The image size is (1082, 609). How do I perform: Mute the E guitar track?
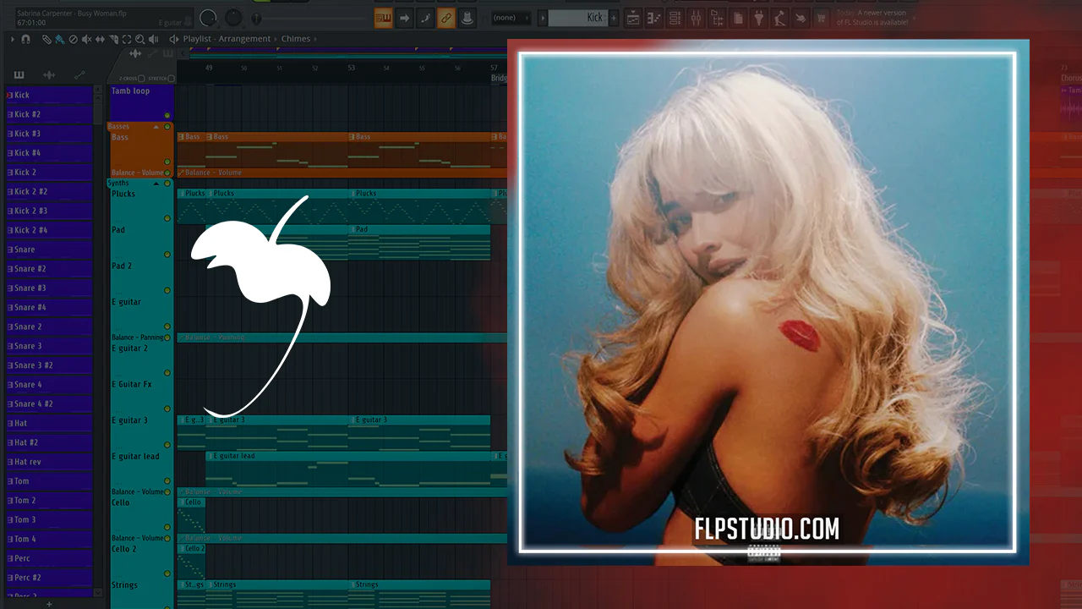(x=167, y=326)
